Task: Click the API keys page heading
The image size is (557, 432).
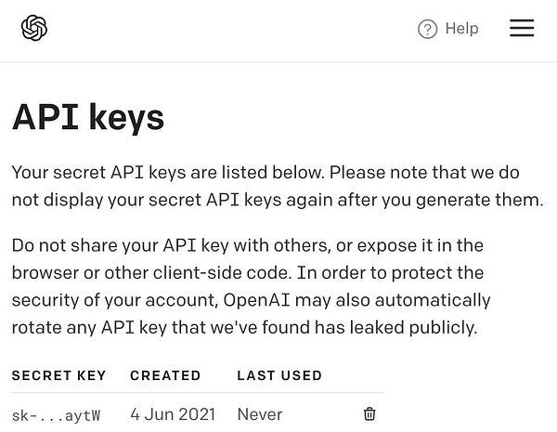Action: [x=88, y=119]
